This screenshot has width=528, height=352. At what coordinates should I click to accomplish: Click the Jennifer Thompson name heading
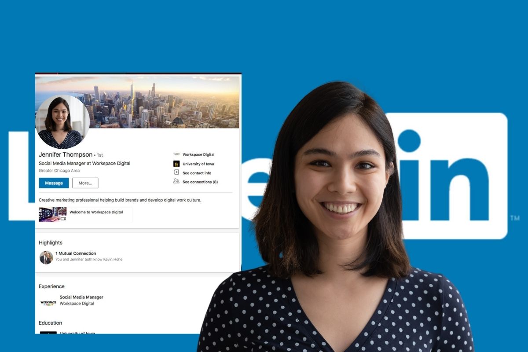click(66, 155)
